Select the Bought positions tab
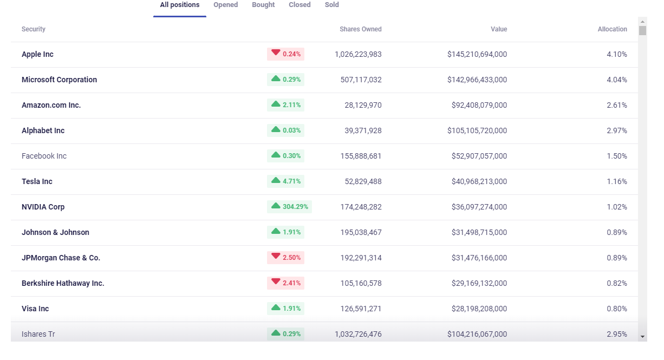This screenshot has width=664, height=360. tap(263, 5)
